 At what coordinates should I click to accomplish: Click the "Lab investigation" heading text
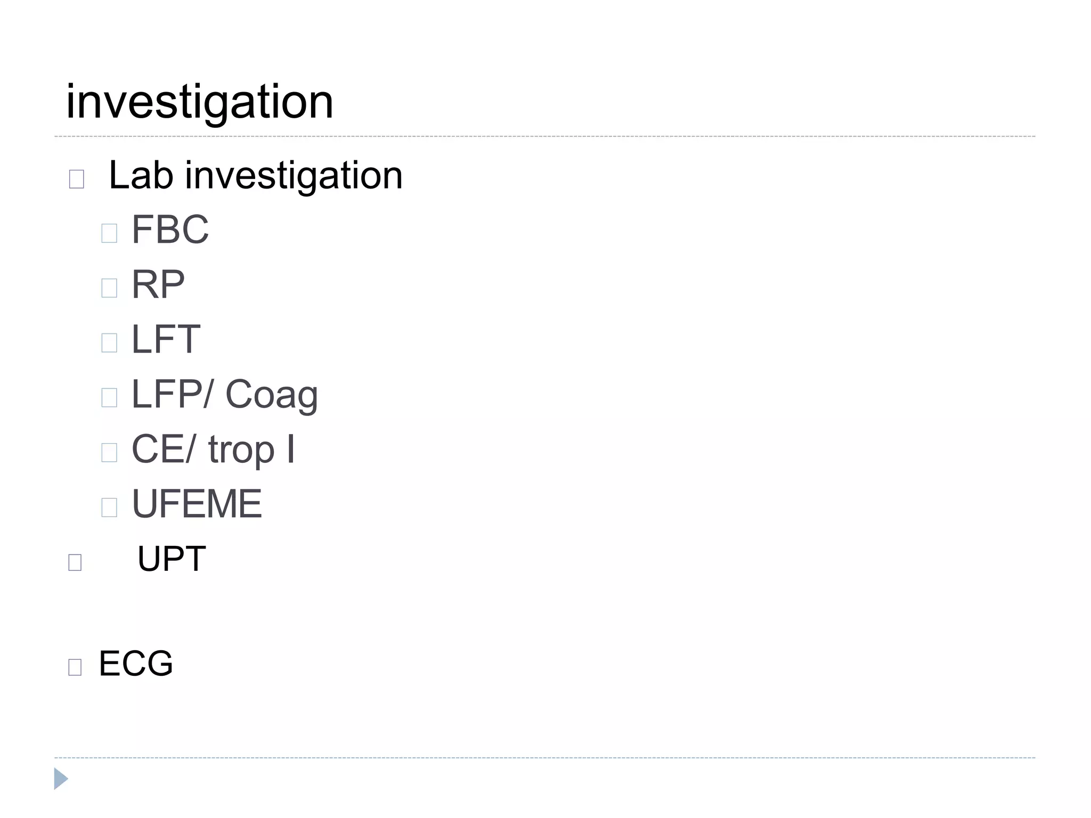click(x=256, y=175)
